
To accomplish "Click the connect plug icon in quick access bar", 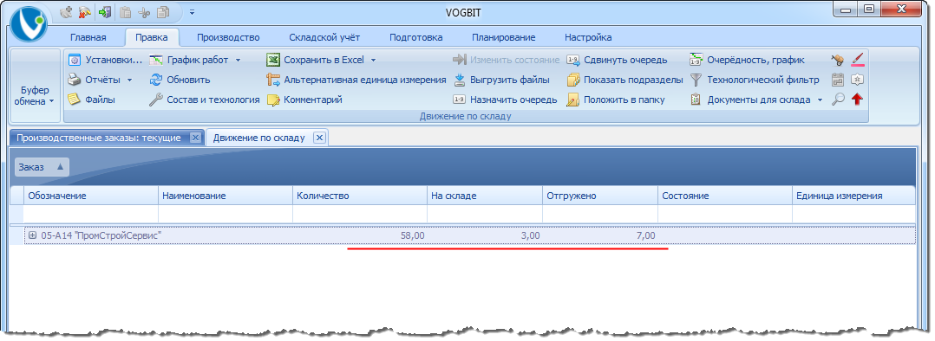I will [67, 11].
